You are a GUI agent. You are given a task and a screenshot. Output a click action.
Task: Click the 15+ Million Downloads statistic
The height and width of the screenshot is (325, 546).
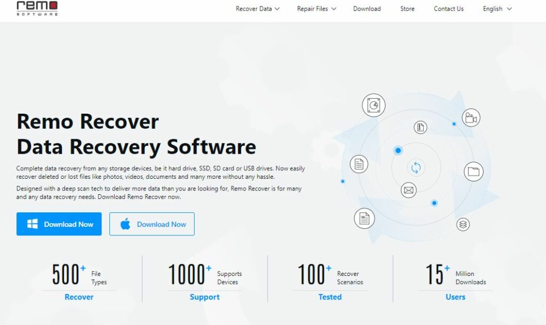(455, 275)
